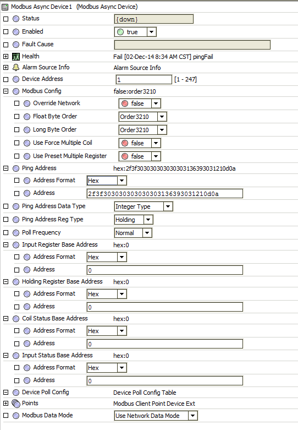Tick the checkbox beside Enabled
This screenshot has width=298, height=430.
tap(5, 32)
